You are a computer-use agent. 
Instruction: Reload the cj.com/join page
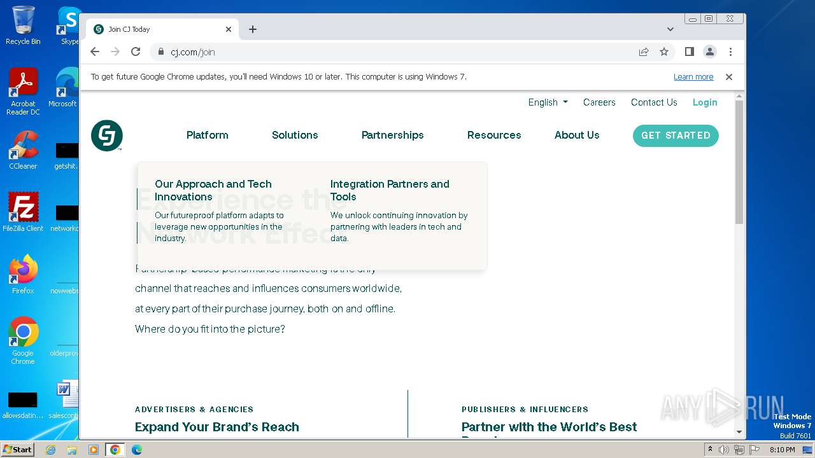[136, 52]
